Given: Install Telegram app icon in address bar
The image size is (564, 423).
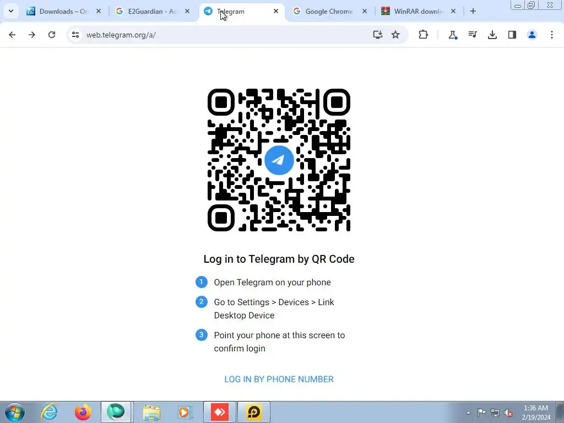Looking at the screenshot, I should (378, 35).
